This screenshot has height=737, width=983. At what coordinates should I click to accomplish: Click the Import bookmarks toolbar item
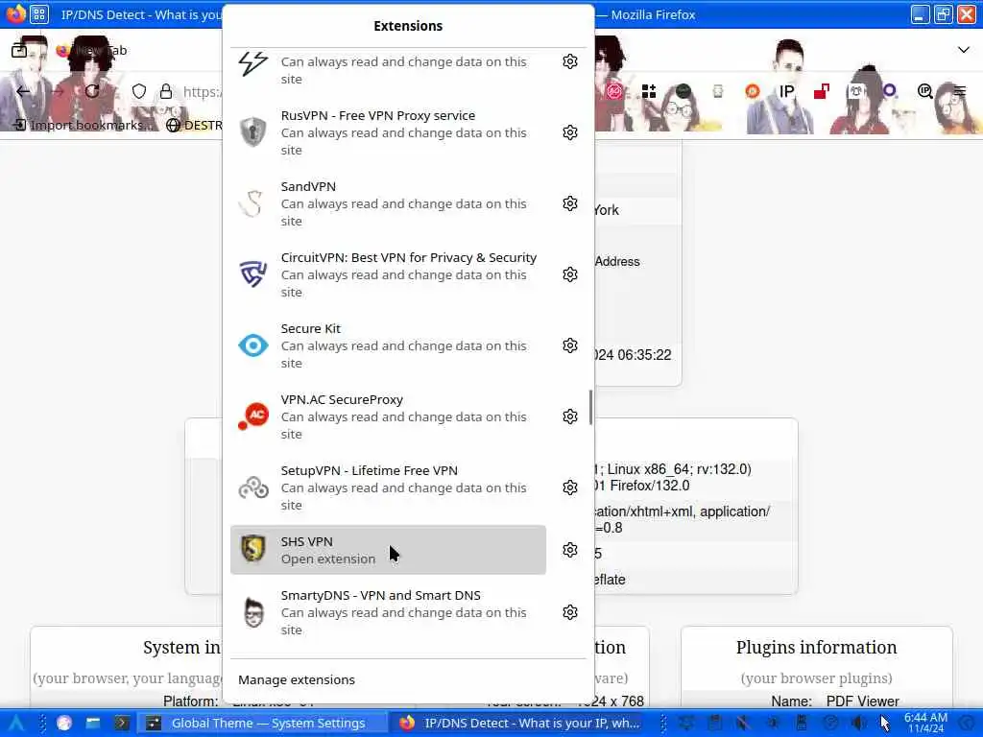tap(84, 125)
